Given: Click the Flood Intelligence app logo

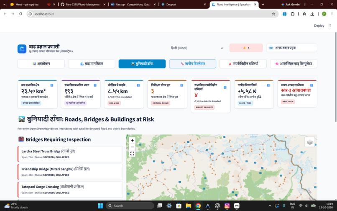Looking at the screenshot, I should (x=22, y=49).
